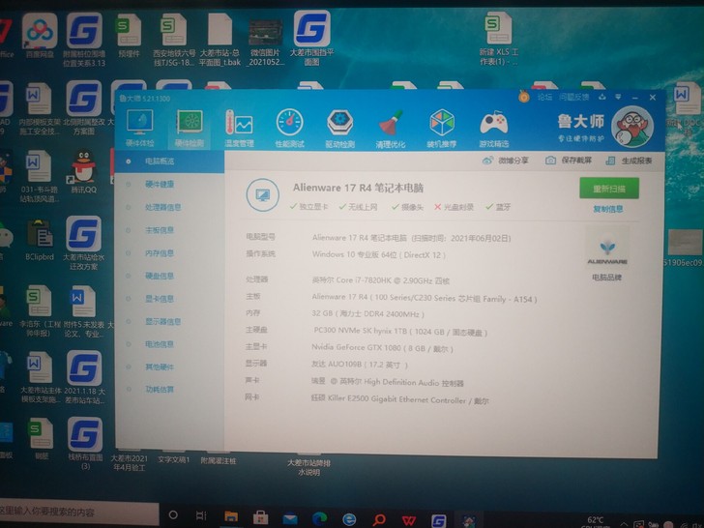Open 装机推荐 cube icon
The height and width of the screenshot is (528, 704).
pos(442,129)
